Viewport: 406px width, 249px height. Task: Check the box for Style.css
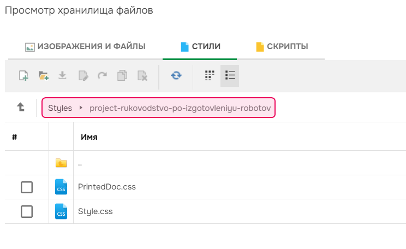[27, 211]
